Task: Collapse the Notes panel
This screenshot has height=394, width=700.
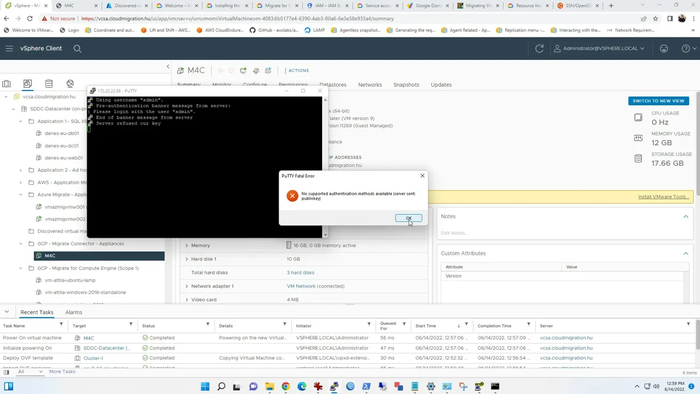Action: pyautogui.click(x=686, y=217)
